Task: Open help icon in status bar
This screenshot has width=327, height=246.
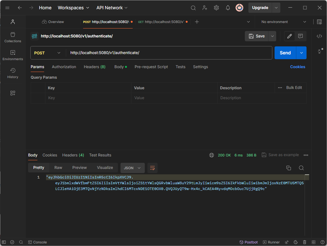Action: [x=323, y=242]
